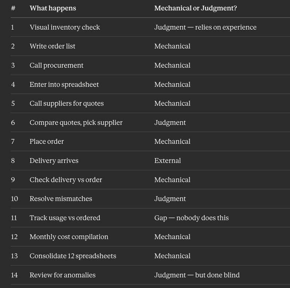The height and width of the screenshot is (288, 290).
Task: Select 'Check delivery vs order' text
Action: 66,180
